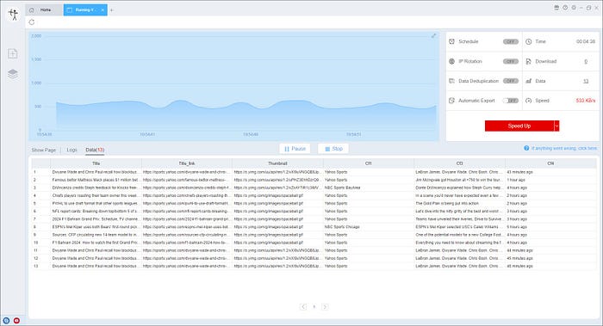Go to next page of data
The height and width of the screenshot is (326, 603).
coord(325,306)
